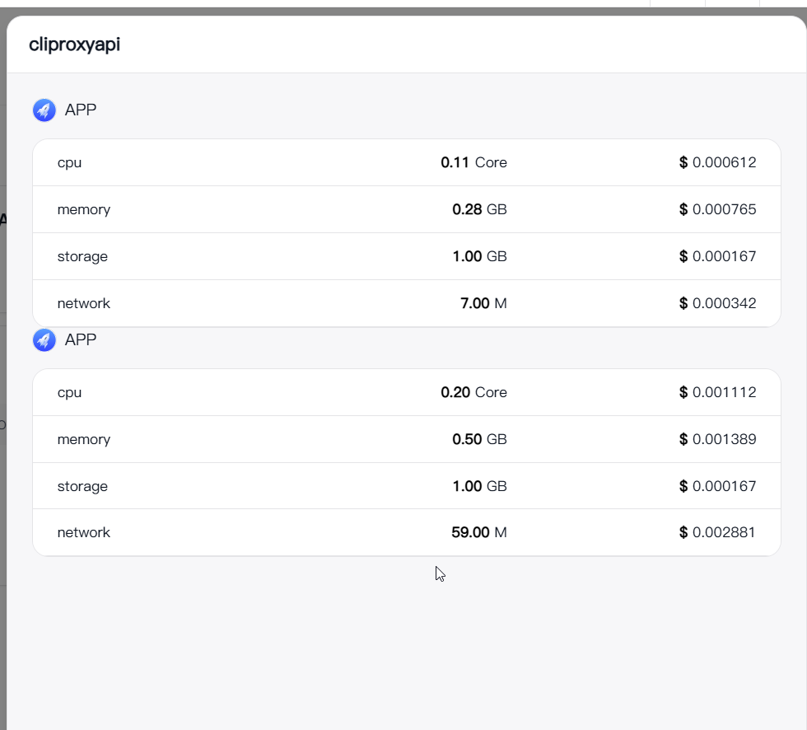Viewport: 807px width, 730px height.
Task: Click the dollar sign beside 0.002881
Action: click(683, 532)
